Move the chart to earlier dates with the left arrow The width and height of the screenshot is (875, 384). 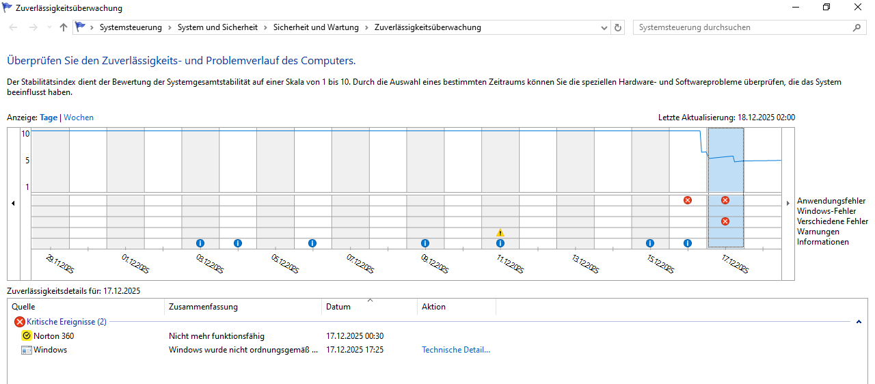[13, 203]
